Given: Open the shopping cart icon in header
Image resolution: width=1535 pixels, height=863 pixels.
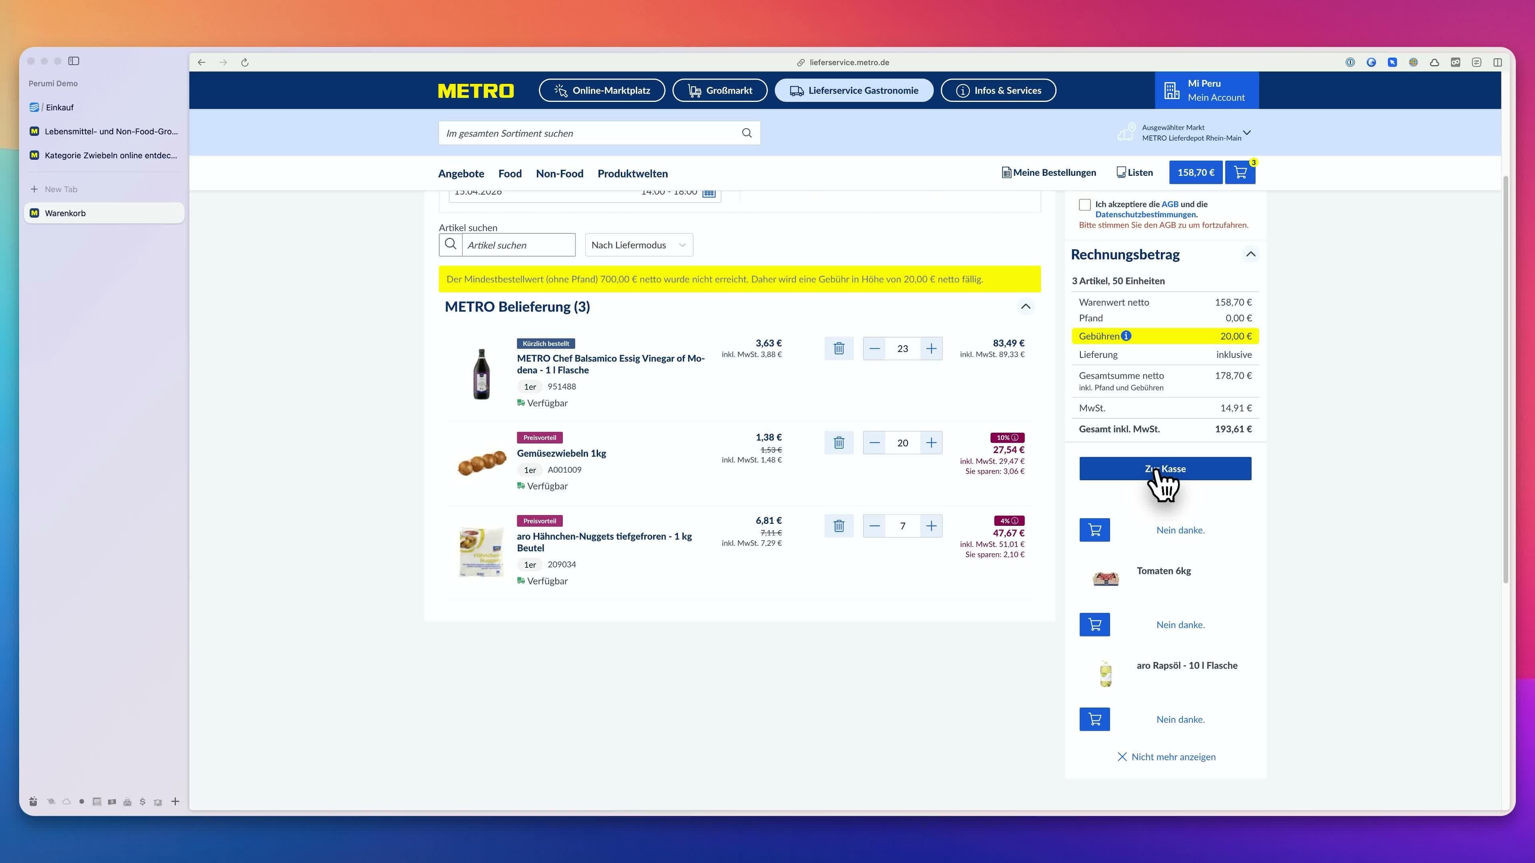Looking at the screenshot, I should pyautogui.click(x=1240, y=173).
